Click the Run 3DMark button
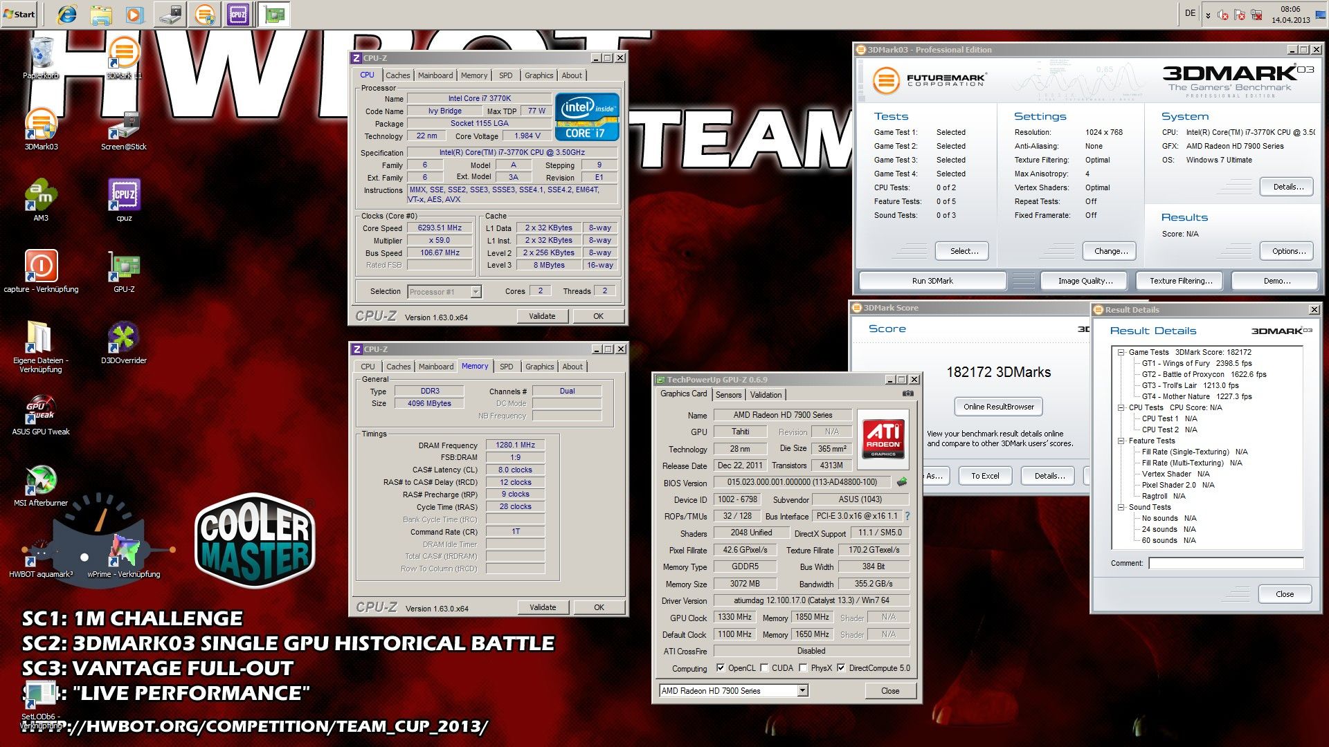 click(932, 281)
